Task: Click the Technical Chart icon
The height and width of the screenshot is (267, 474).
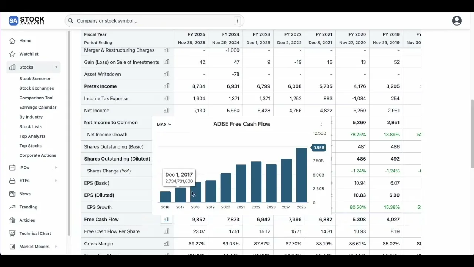Action: tap(12, 233)
